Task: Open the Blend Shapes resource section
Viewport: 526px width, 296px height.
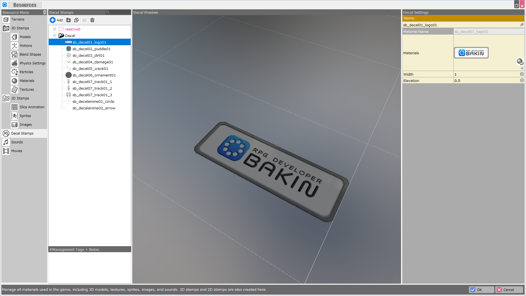Action: pyautogui.click(x=30, y=54)
